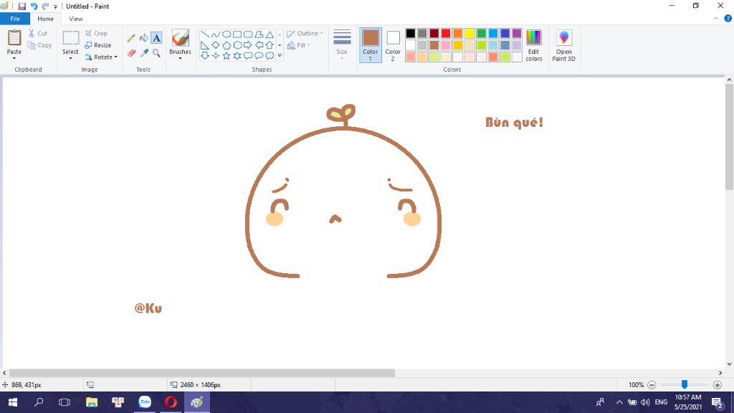Select the Rectangle shape
Image resolution: width=734 pixels, height=413 pixels.
click(x=237, y=34)
